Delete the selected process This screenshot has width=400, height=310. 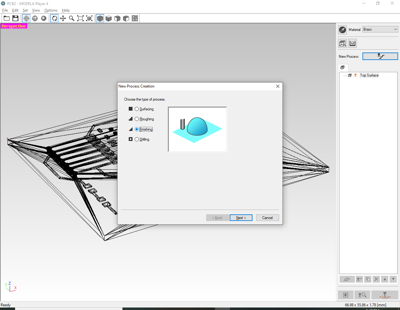pos(376,279)
